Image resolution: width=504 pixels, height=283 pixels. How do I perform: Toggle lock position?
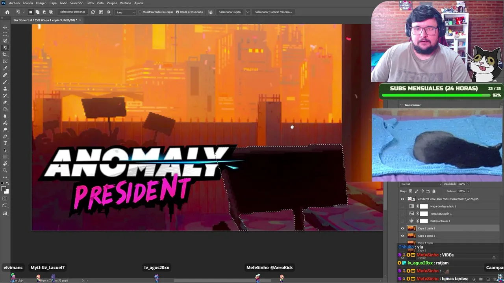click(422, 191)
